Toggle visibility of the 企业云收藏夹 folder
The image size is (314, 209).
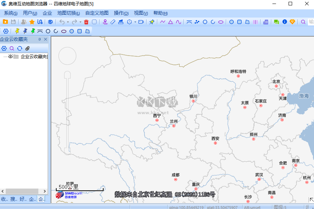[10, 56]
